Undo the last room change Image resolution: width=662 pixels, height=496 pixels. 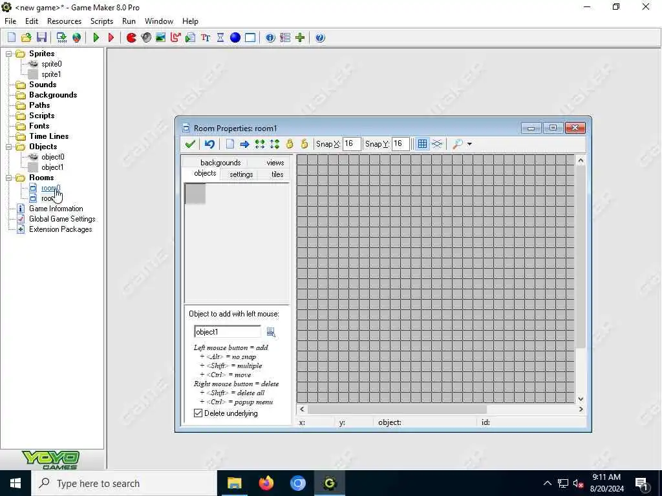[x=209, y=144]
